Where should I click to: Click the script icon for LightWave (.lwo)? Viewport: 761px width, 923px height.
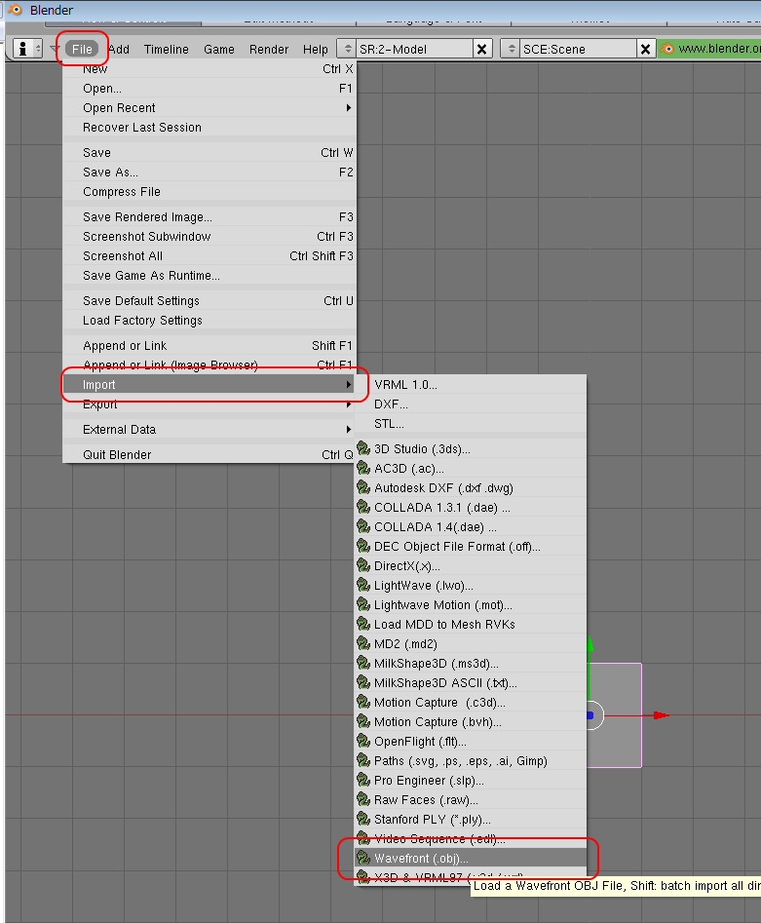363,585
